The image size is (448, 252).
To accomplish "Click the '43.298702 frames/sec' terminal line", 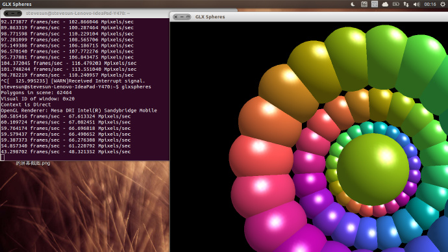I will 66,152.
